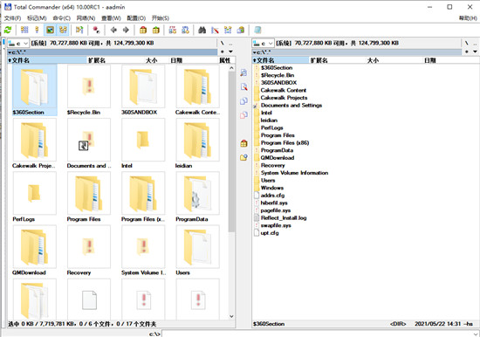Sort left panel by 属性 column
The width and height of the screenshot is (480, 337).
pos(224,60)
